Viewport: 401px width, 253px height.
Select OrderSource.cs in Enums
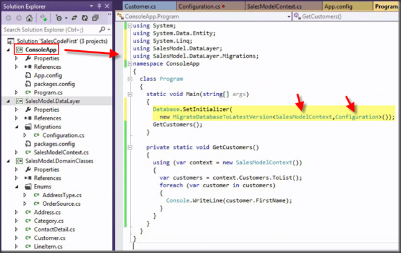click(x=62, y=203)
